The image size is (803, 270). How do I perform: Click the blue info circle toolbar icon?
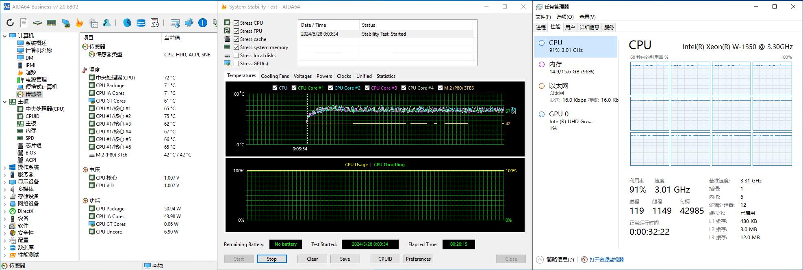[202, 23]
